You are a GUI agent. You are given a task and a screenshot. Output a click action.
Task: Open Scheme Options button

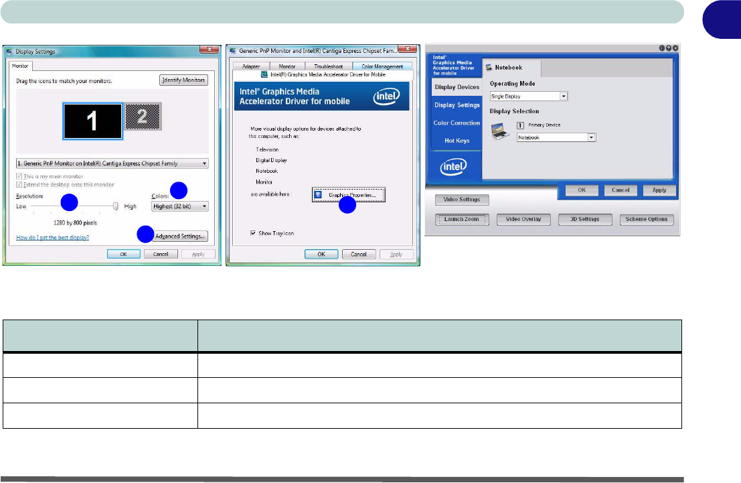[647, 220]
